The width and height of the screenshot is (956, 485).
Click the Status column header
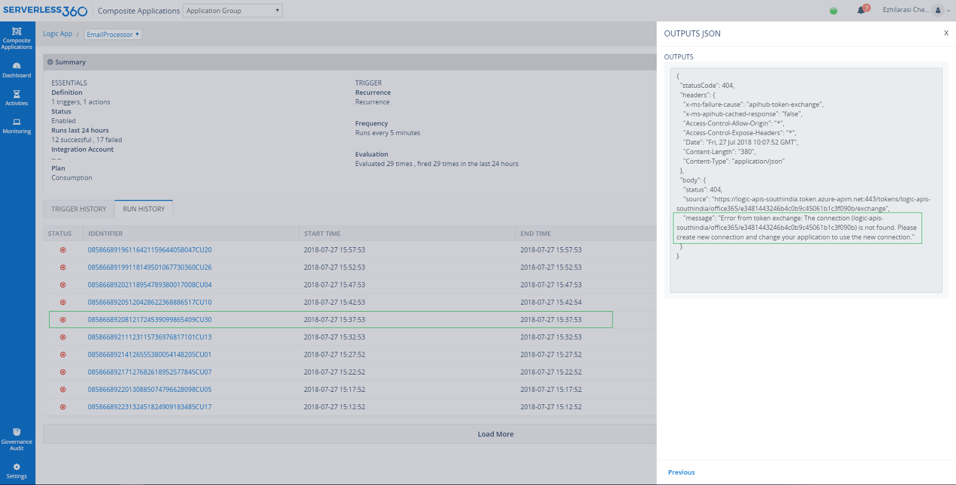pos(60,234)
